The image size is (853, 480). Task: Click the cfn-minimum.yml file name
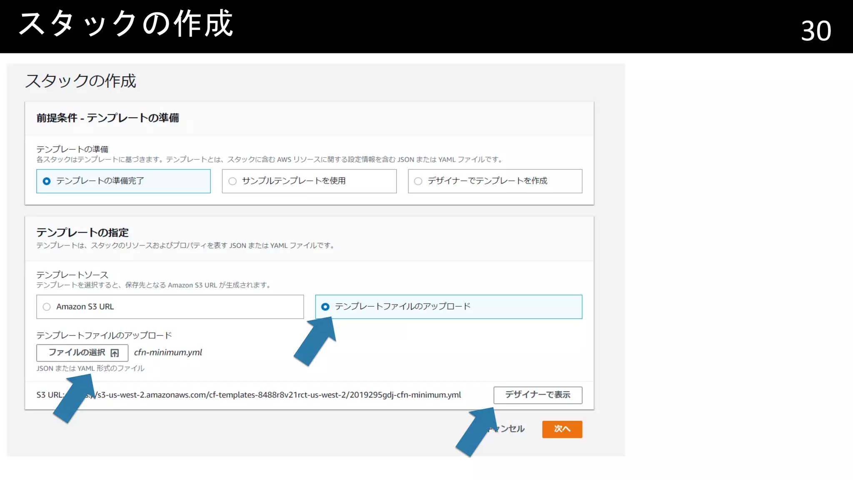coord(168,352)
